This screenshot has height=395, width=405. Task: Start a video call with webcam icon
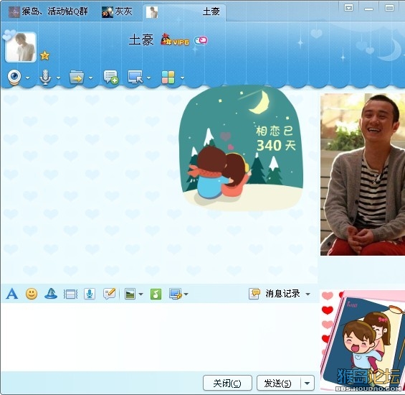(14, 78)
